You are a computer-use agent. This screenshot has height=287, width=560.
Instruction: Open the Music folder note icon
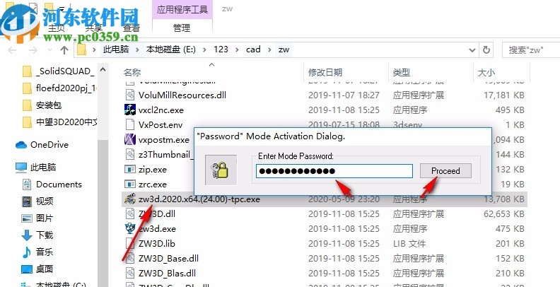click(x=27, y=252)
